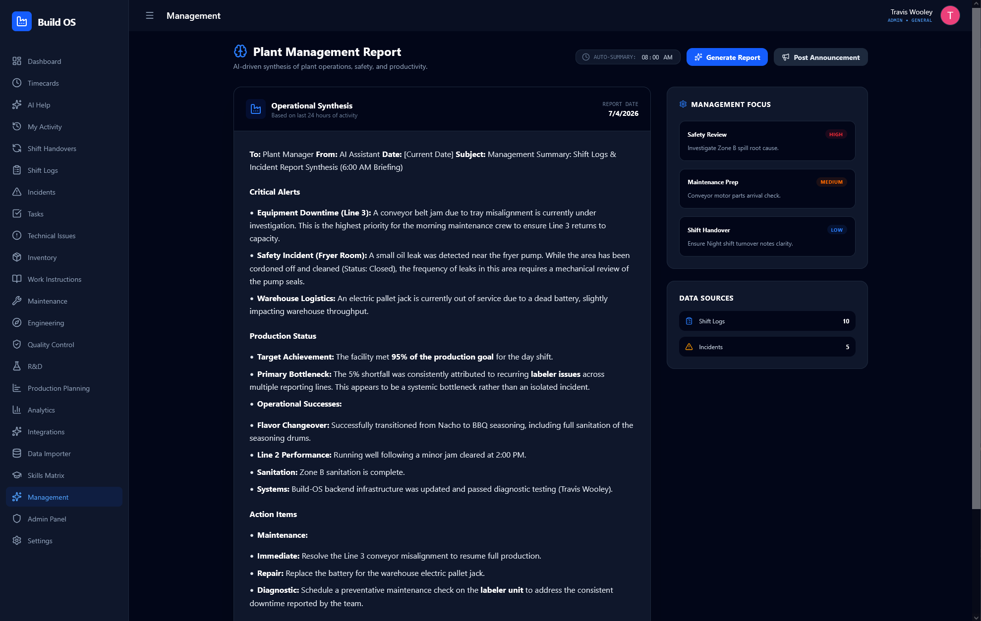Click the Critical Alerts heading

click(275, 192)
